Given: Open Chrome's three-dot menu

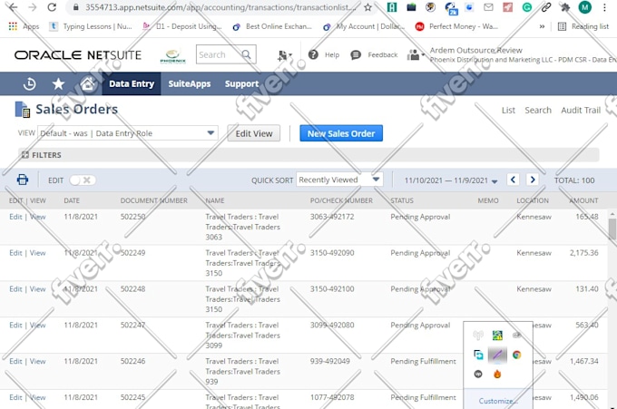Looking at the screenshot, I should pyautogui.click(x=605, y=7).
